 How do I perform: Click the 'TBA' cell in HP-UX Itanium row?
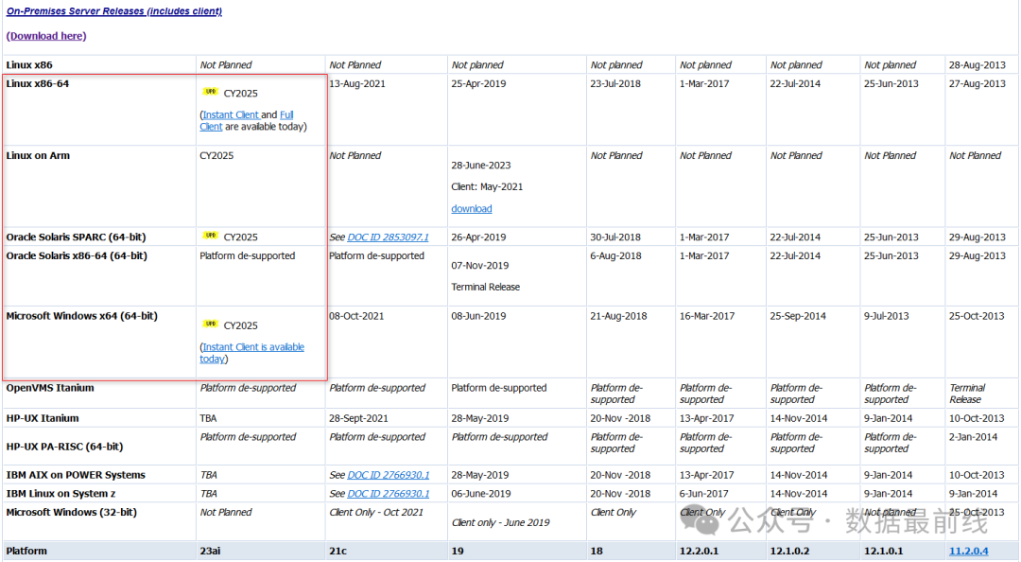click(208, 418)
